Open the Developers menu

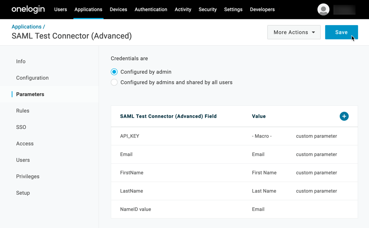coord(262,9)
